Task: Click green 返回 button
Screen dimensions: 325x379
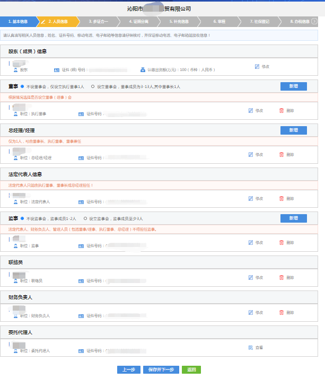Action: [191, 369]
